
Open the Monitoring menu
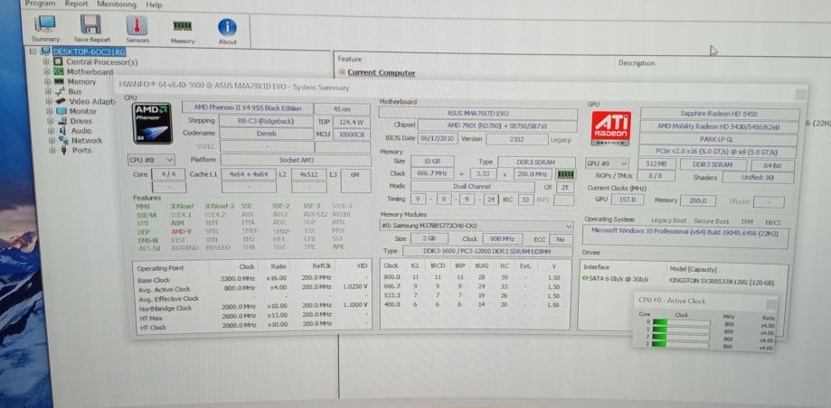117,5
